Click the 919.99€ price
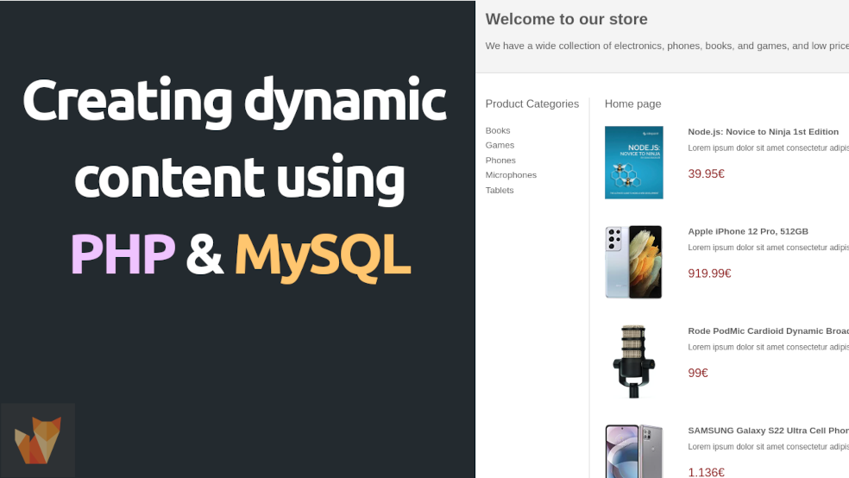Screen dimensions: 849x478 tap(709, 274)
